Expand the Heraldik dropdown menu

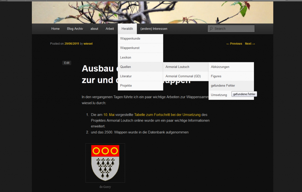coord(127,29)
